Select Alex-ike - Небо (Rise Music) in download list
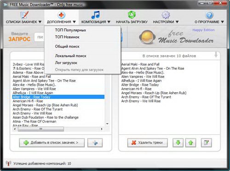 [x=143, y=72]
